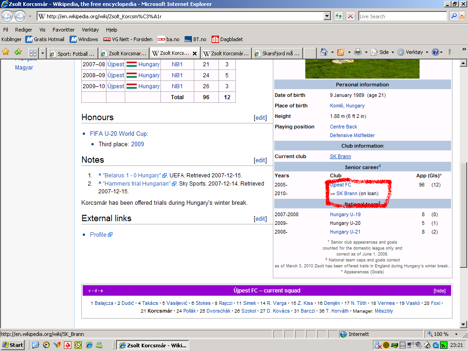Switch to the Sport: Fotball tab
Image resolution: width=468 pixels, height=351 pixels.
tap(73, 53)
